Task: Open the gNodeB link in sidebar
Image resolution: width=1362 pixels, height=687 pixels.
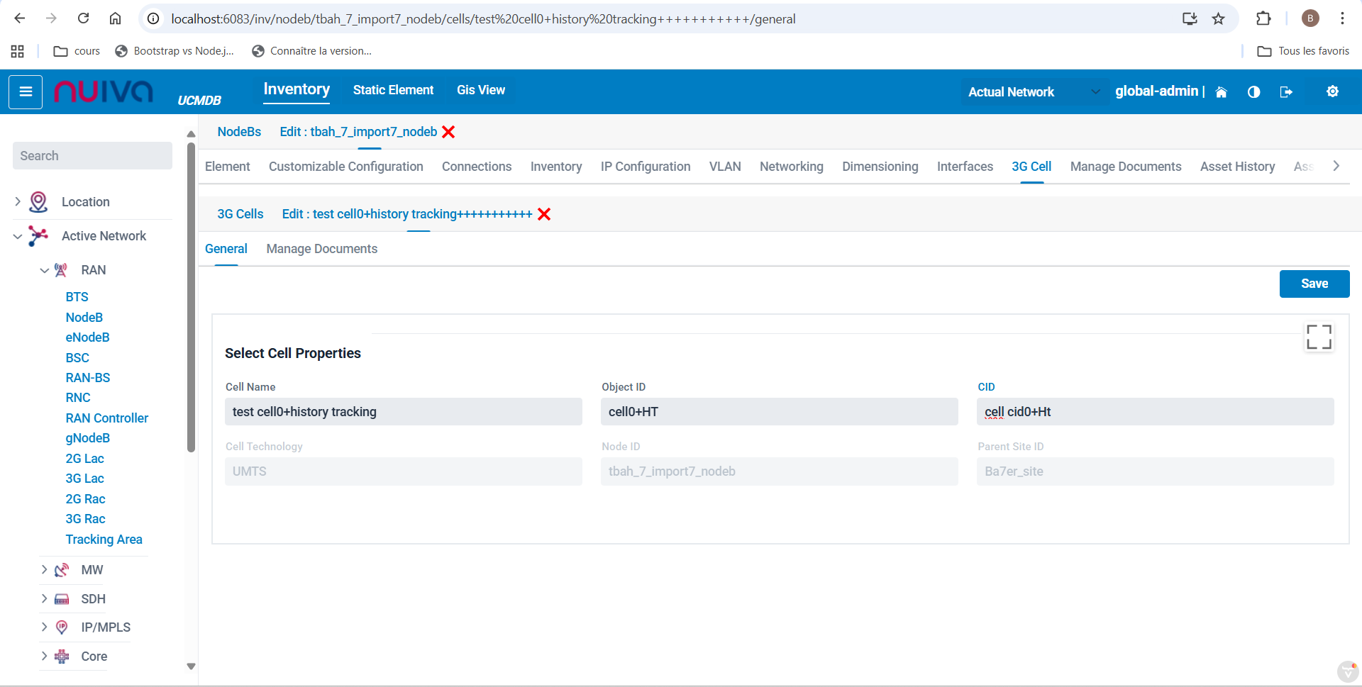Action: [x=88, y=438]
